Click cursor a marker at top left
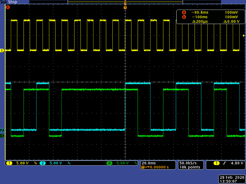 (8, 7)
